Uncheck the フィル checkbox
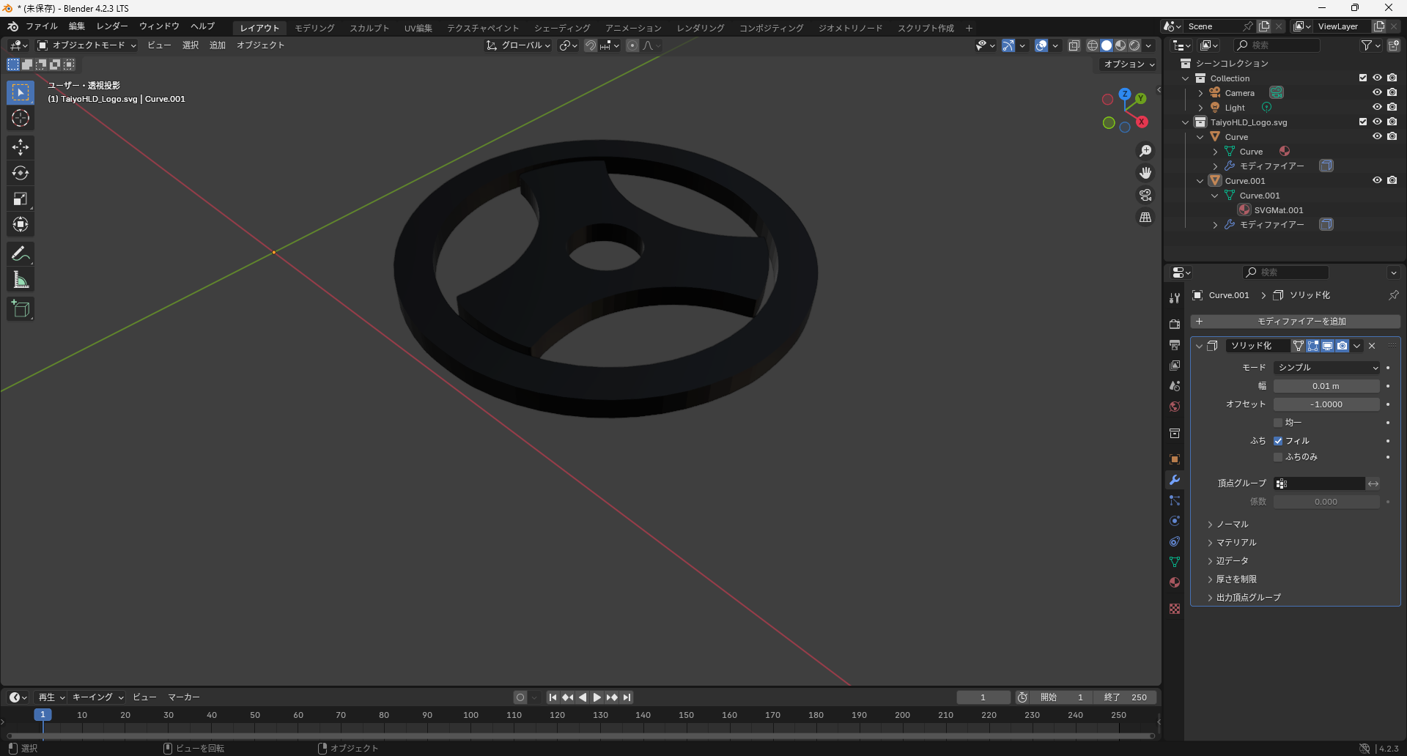 pyautogui.click(x=1278, y=441)
